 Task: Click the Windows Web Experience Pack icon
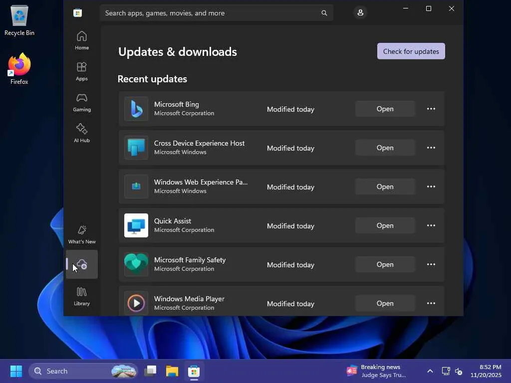pyautogui.click(x=136, y=187)
